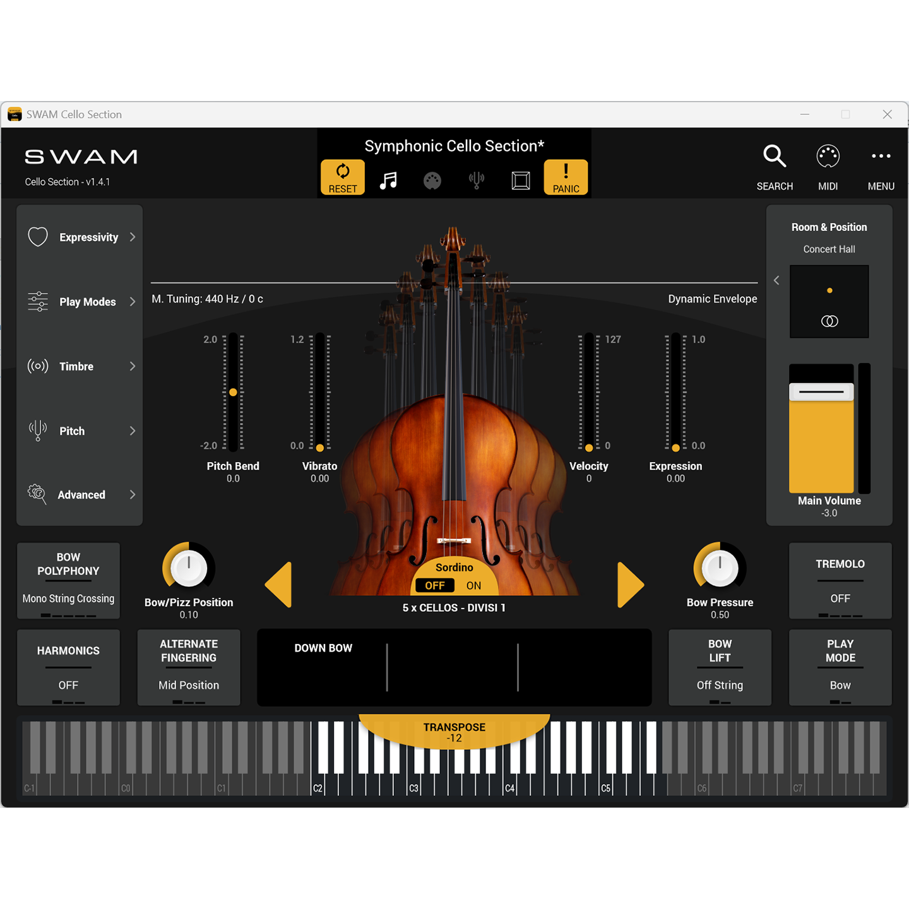Viewport: 909px width, 909px height.
Task: Click the Pitch tuning fork icon
Action: [38, 431]
